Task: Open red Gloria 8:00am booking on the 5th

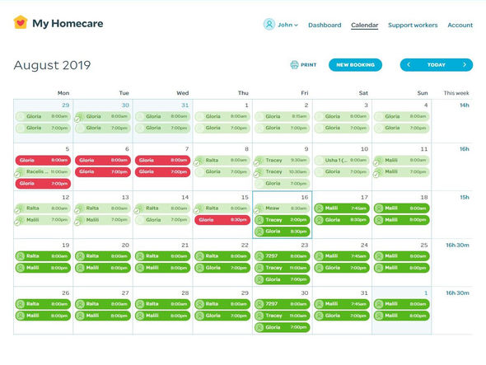Action: tap(43, 161)
